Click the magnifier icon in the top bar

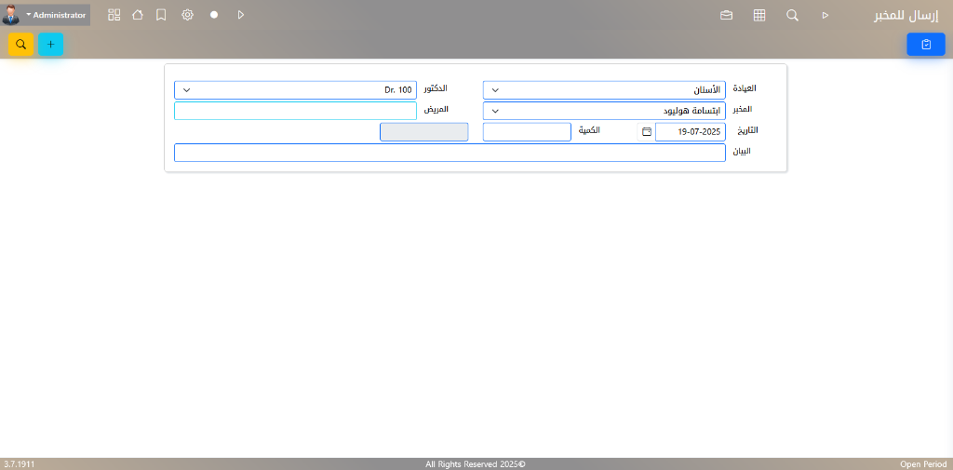pyautogui.click(x=792, y=15)
